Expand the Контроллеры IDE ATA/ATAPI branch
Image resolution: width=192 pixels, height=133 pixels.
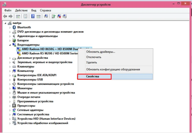click(10, 75)
